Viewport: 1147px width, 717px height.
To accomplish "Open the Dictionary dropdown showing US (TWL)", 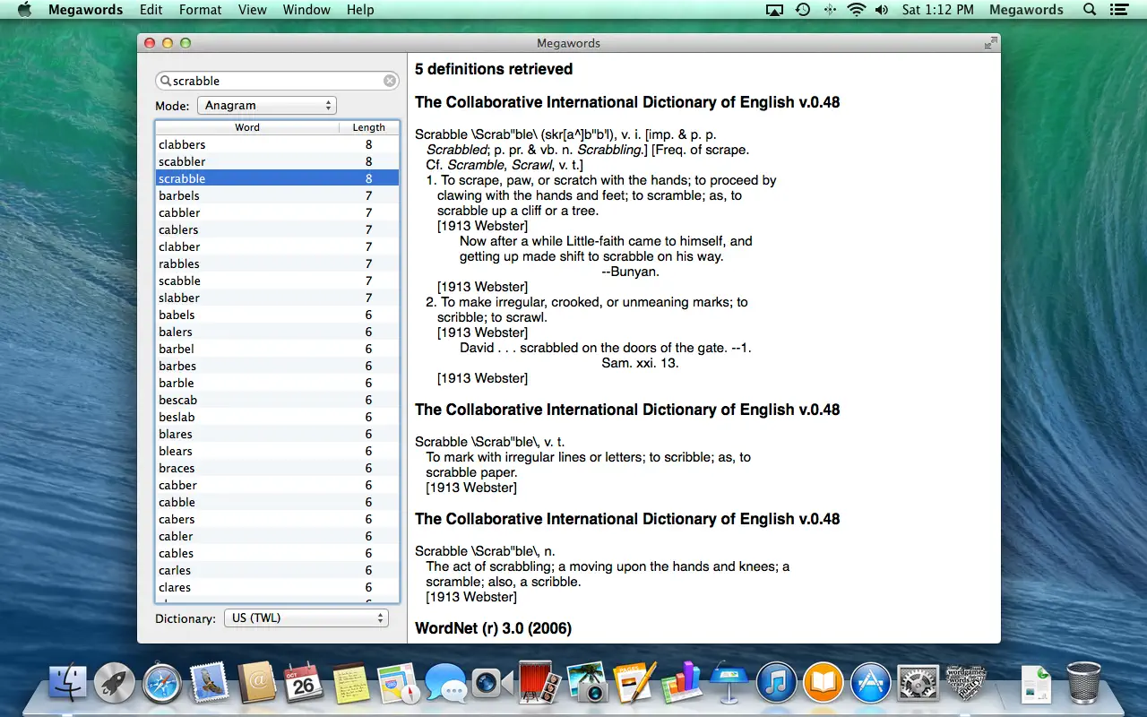I will (306, 618).
